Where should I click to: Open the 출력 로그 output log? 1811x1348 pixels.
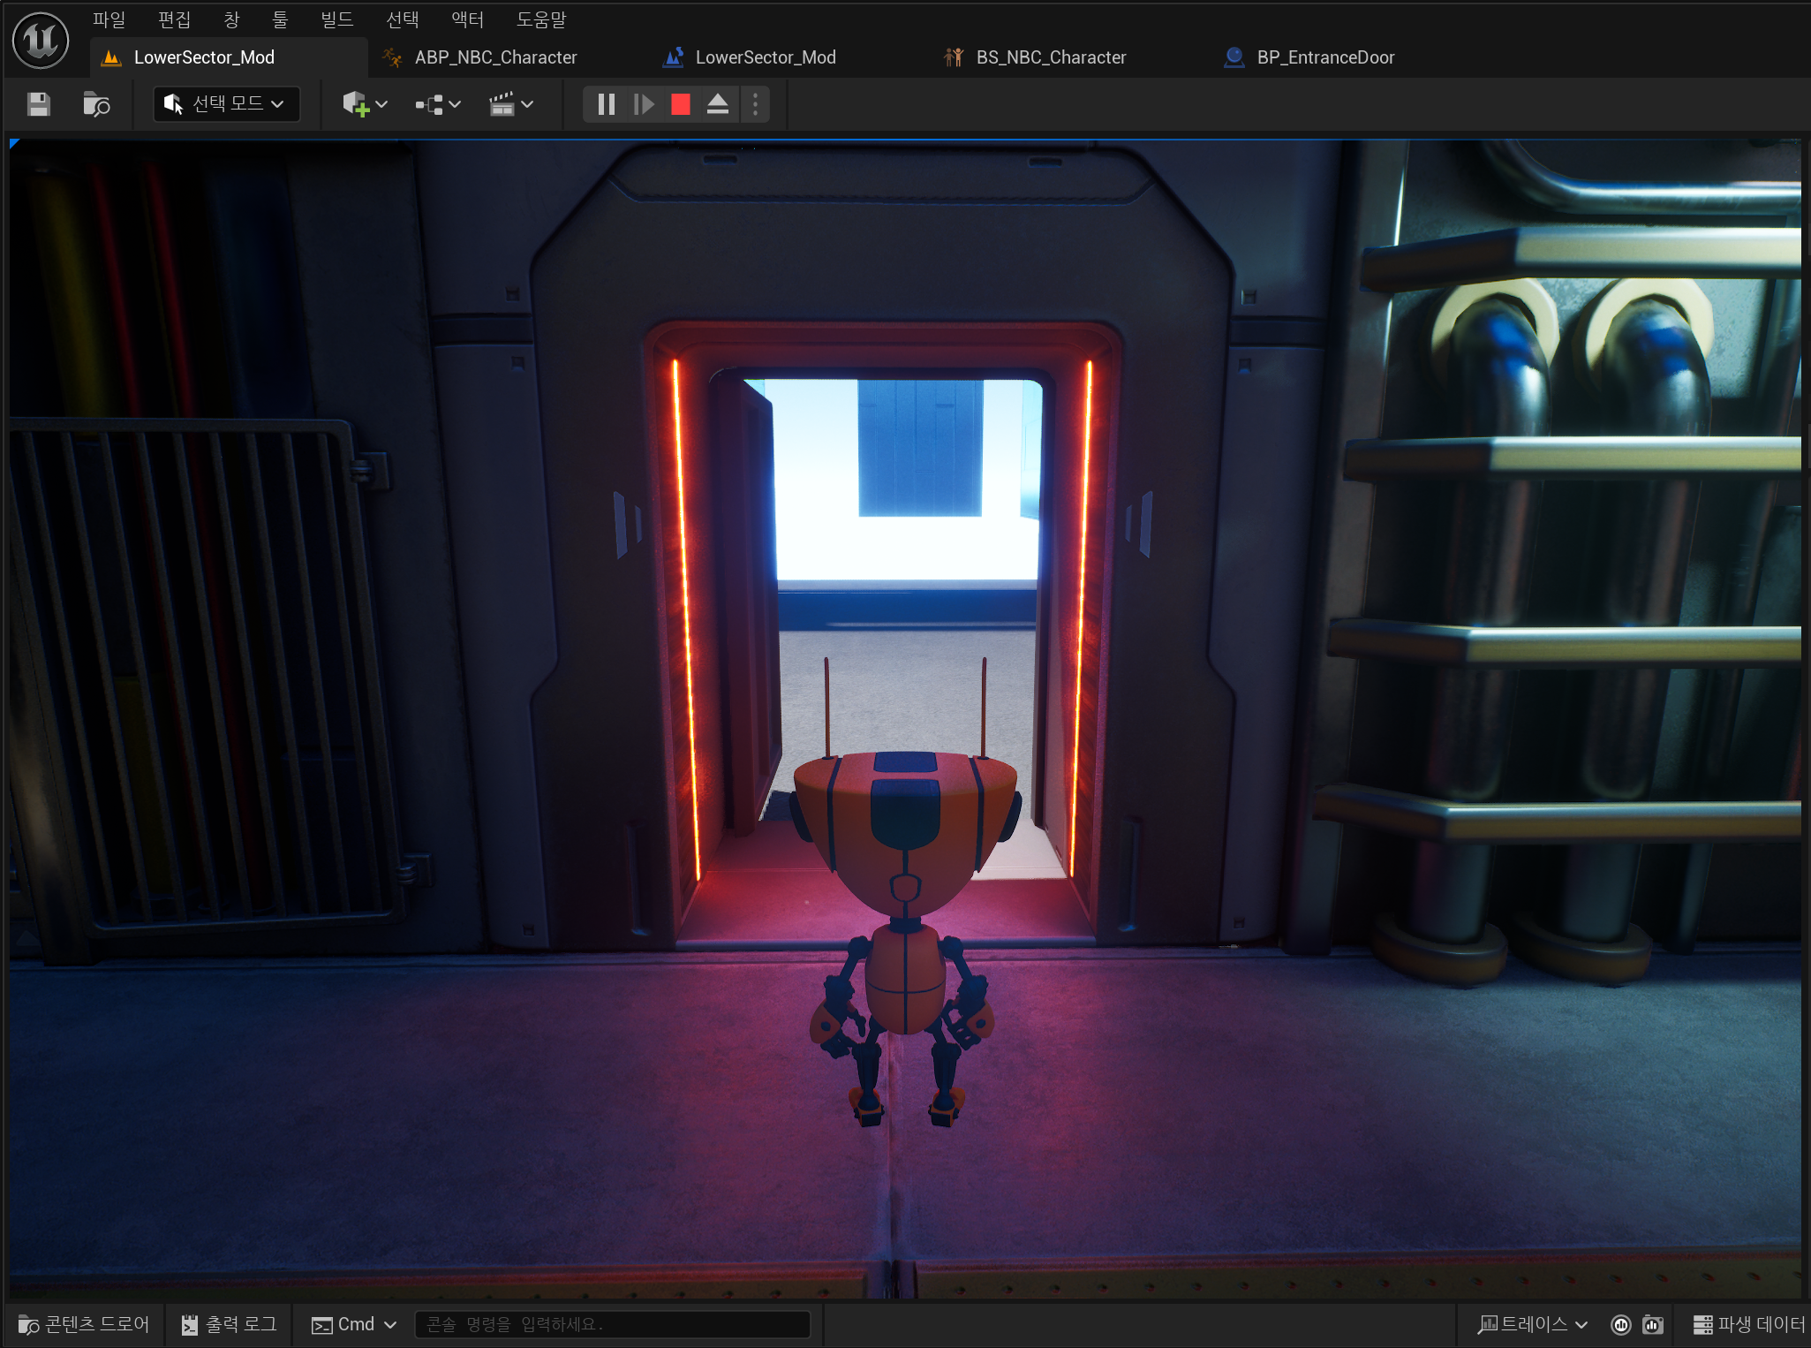click(230, 1324)
